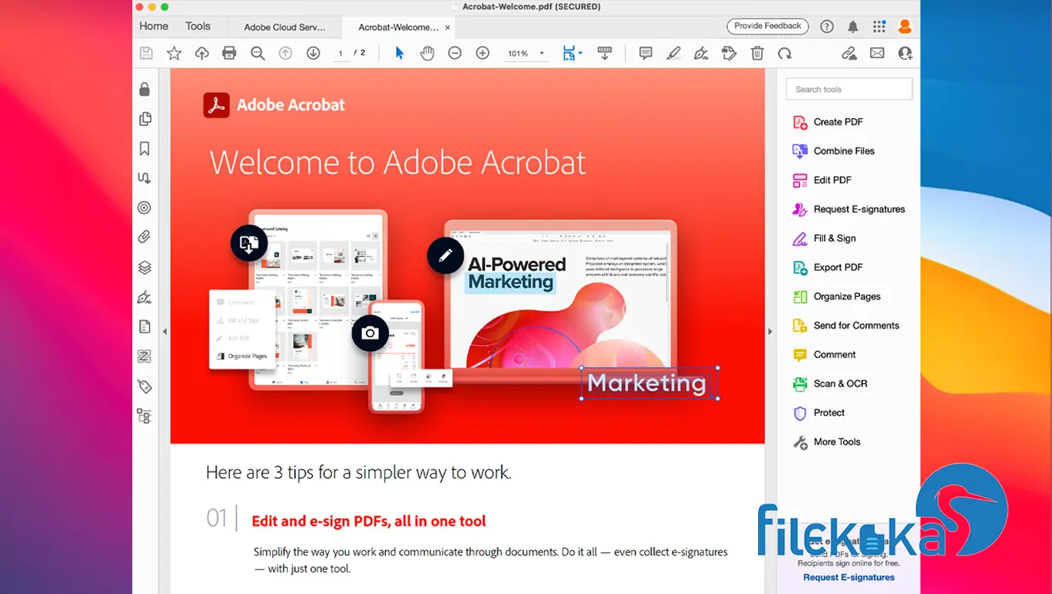Send file by email envelope icon

pyautogui.click(x=877, y=53)
